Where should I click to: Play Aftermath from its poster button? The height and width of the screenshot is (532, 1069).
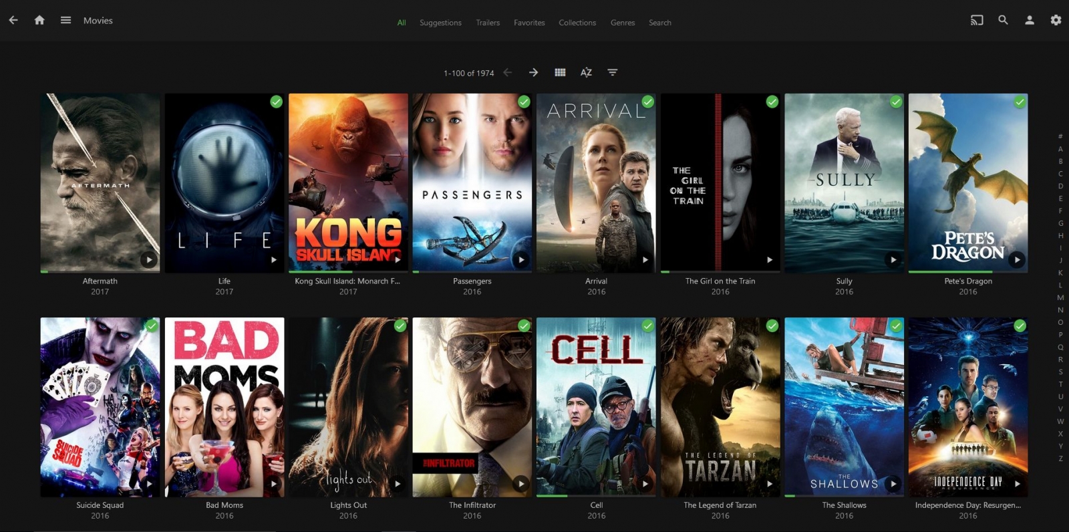pos(149,259)
